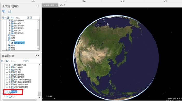Click the globe scene icon for 威海城市设计

12,43
